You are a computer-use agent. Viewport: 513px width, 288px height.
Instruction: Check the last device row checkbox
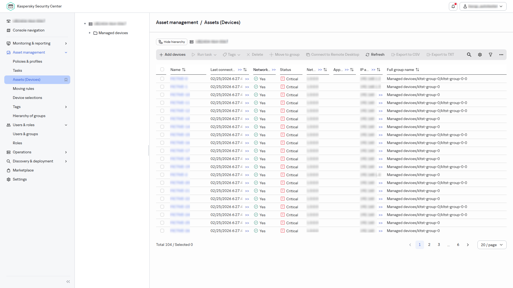[162, 231]
